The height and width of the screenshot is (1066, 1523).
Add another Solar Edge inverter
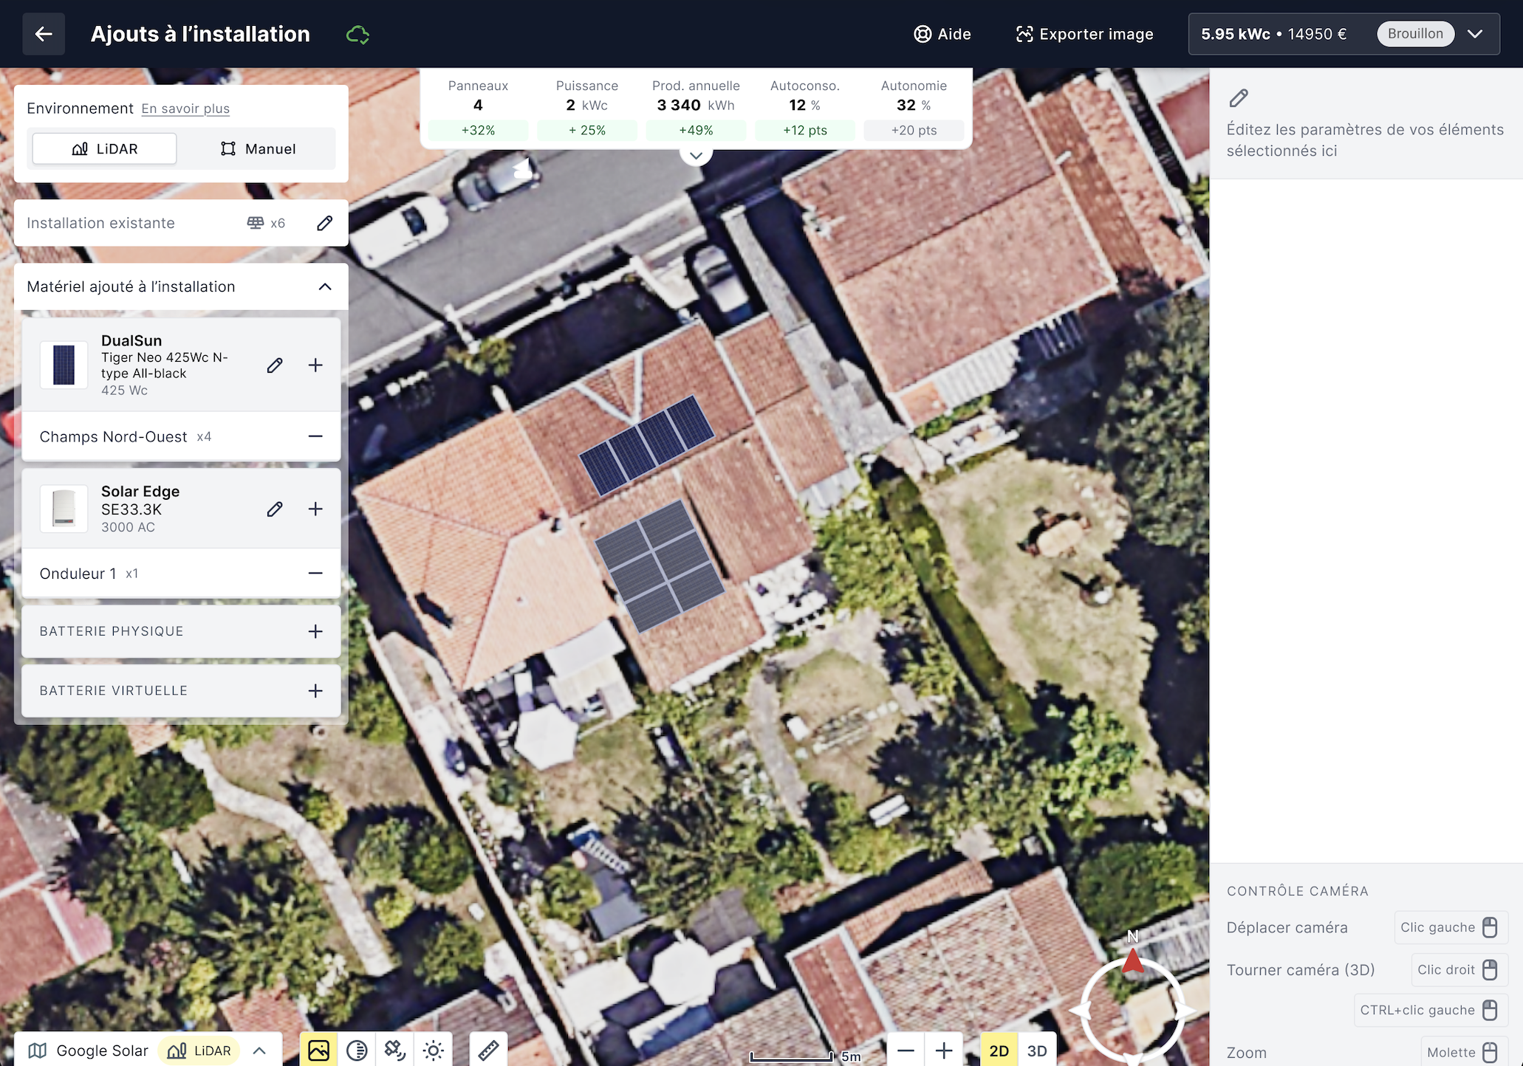click(315, 509)
